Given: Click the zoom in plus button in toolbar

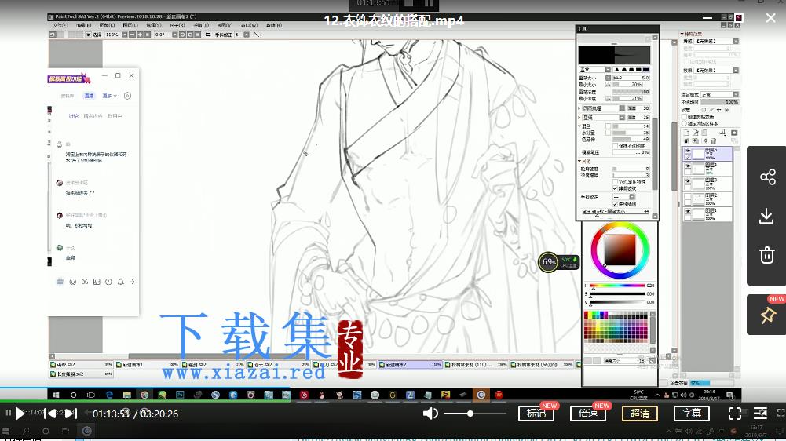Looking at the screenshot, I should tap(140, 35).
